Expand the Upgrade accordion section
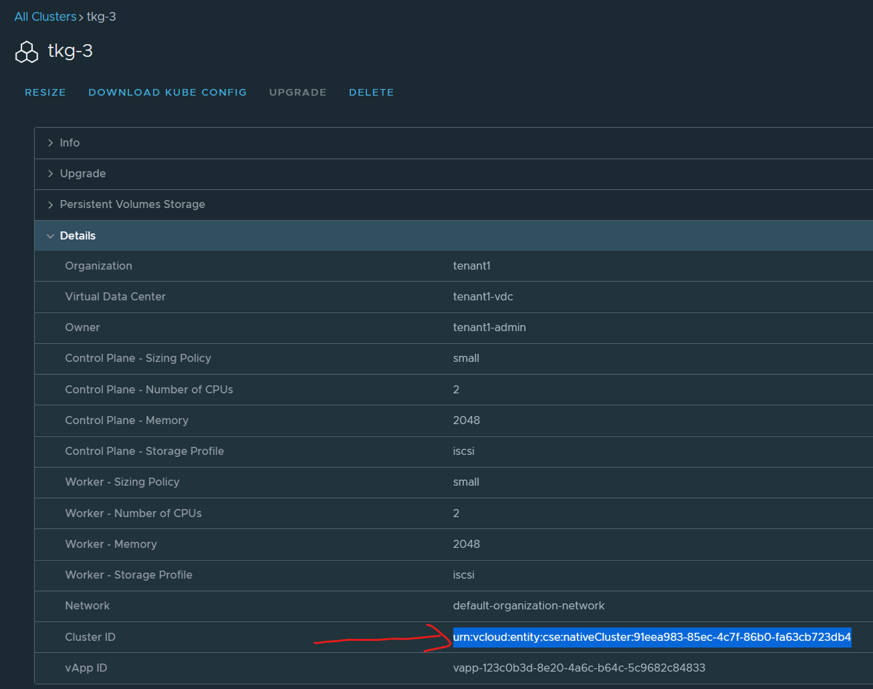873x689 pixels. [82, 173]
